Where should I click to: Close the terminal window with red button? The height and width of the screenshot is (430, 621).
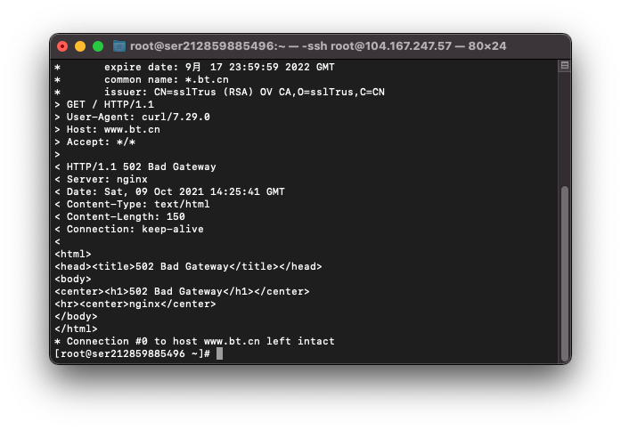coord(62,46)
